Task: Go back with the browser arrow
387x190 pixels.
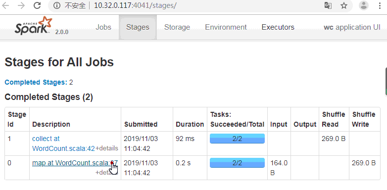Action: (5, 5)
